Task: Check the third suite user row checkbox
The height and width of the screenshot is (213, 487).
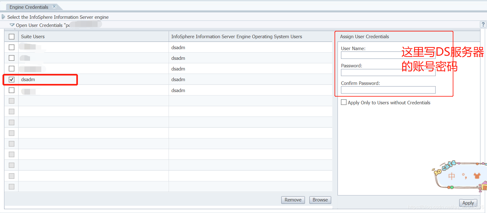Action: point(12,69)
